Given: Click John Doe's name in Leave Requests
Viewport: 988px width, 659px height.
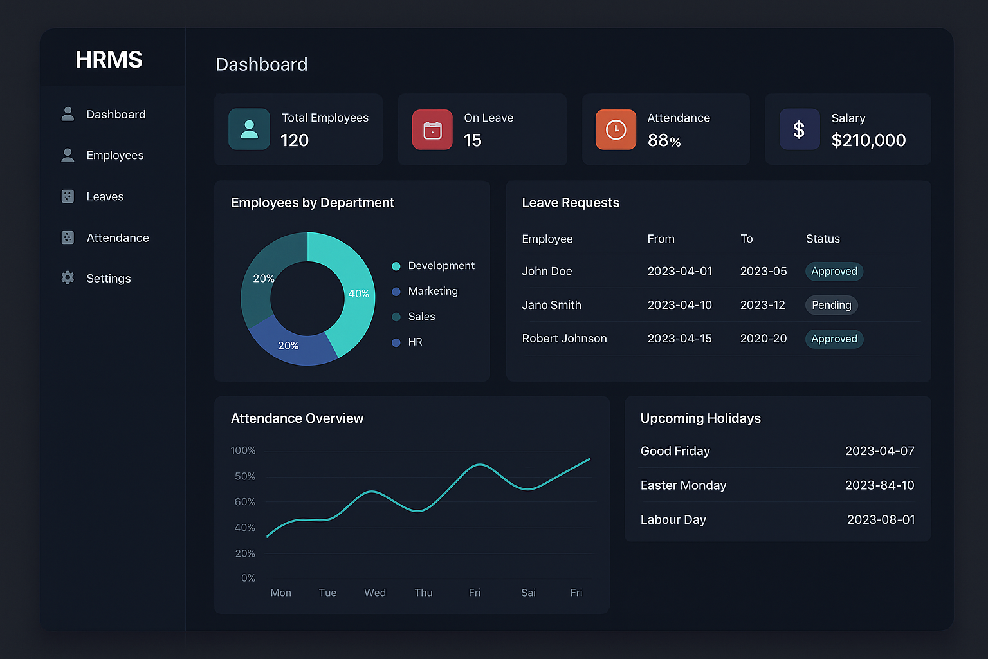Looking at the screenshot, I should (547, 271).
